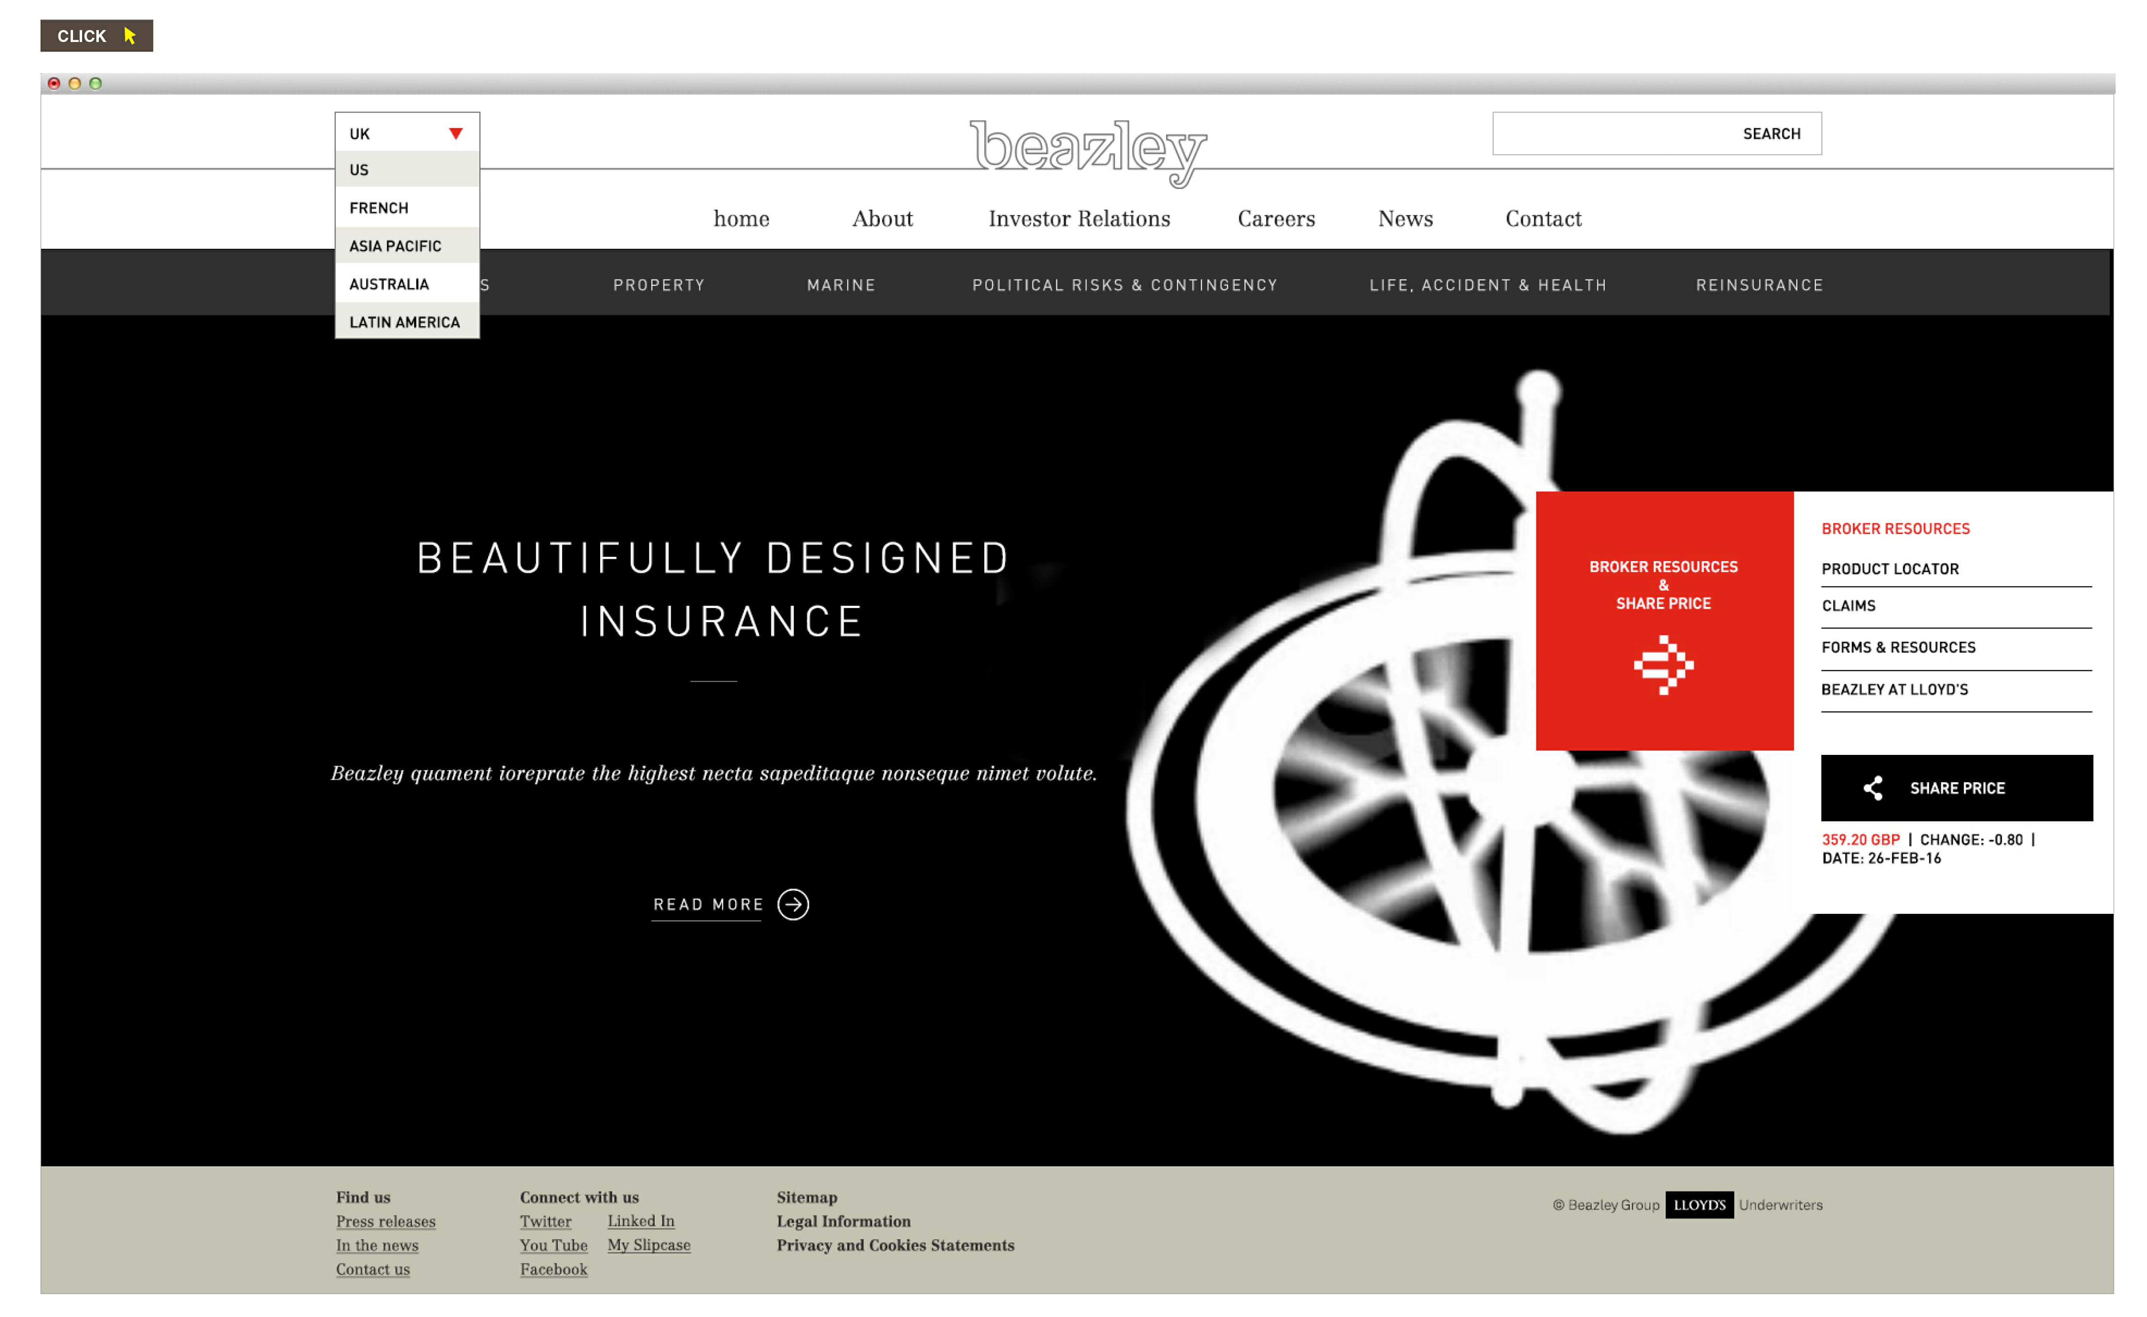Image resolution: width=2147 pixels, height=1317 pixels.
Task: Click the BEAUTIFULLY DESIGNED INSURANCE headline
Action: 714,589
